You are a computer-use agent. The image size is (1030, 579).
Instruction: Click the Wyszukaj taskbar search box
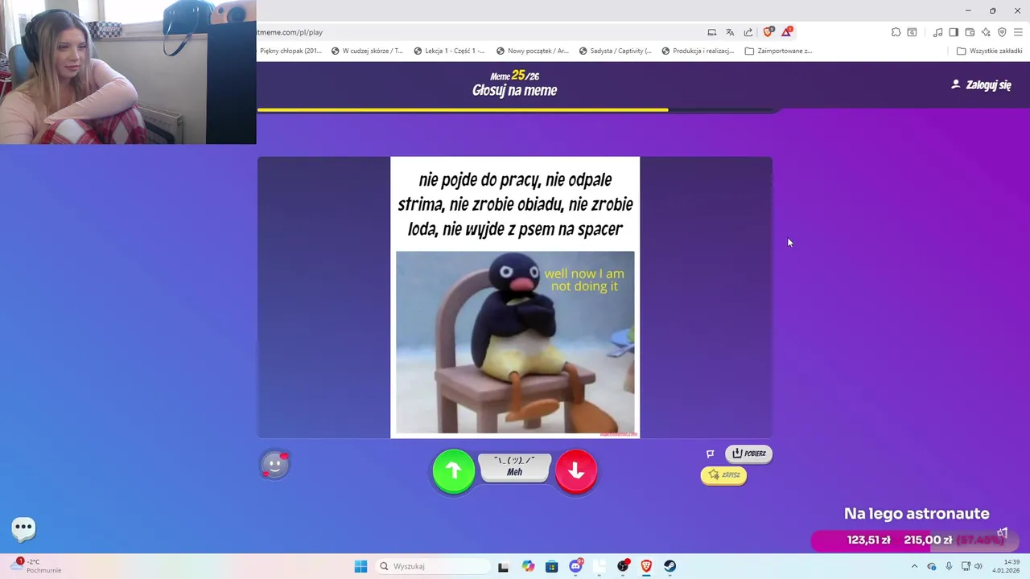click(x=433, y=566)
